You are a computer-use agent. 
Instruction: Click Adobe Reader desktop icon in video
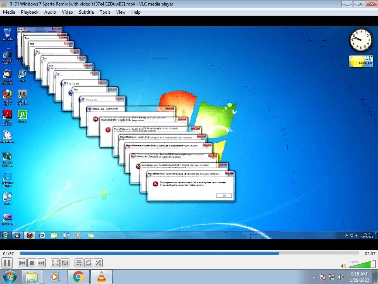coord(7,118)
